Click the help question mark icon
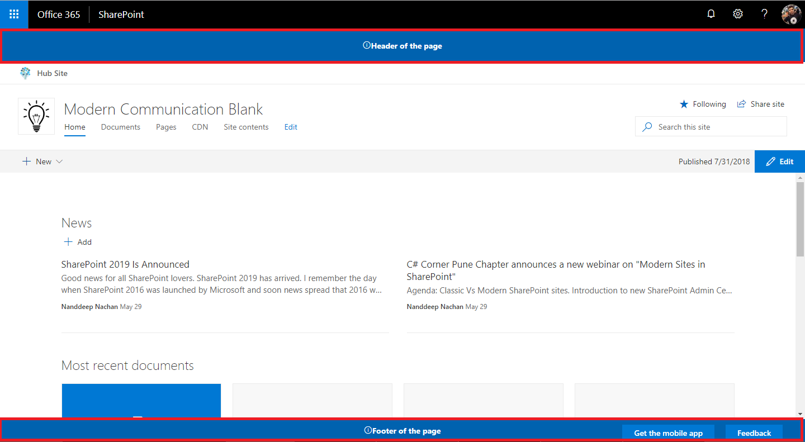805x442 pixels. 764,14
